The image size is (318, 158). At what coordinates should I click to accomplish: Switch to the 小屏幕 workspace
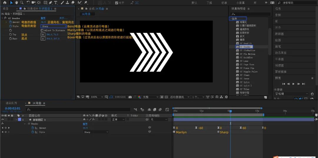240,3
